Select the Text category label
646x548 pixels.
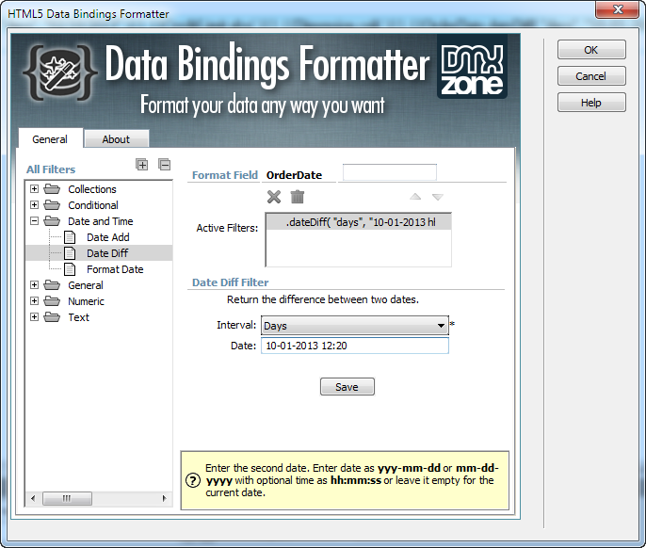click(x=79, y=317)
